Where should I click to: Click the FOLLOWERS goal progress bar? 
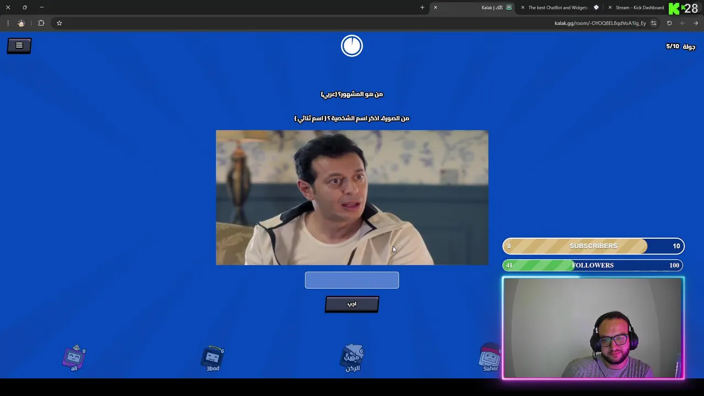[593, 265]
